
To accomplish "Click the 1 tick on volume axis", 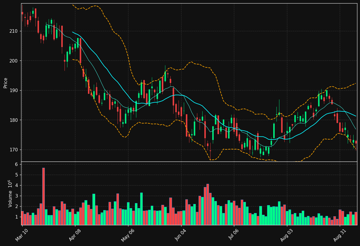I will [x=16, y=217].
